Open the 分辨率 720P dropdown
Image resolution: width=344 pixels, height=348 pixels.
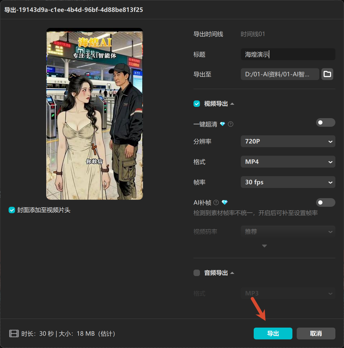(288, 141)
